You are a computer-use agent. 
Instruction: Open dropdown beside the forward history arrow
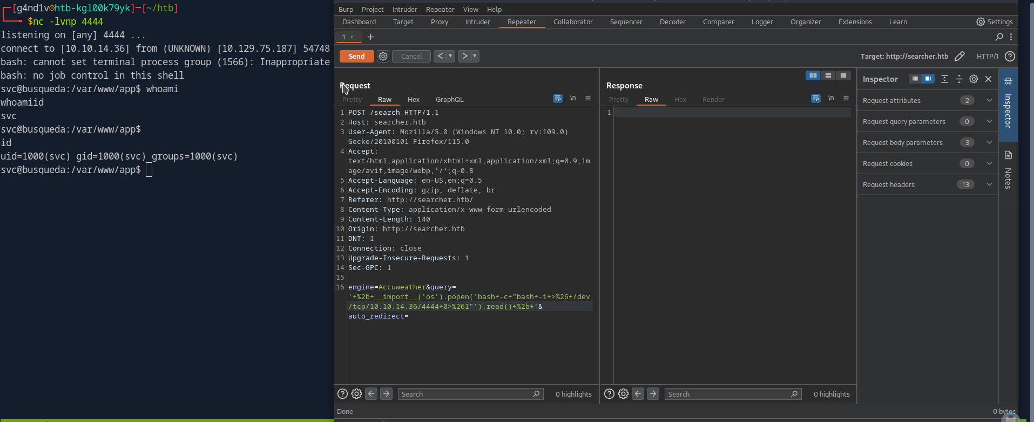475,56
